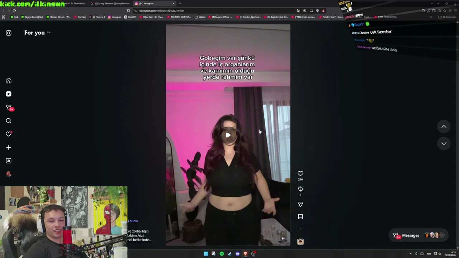Toggle the browser sidebar panel

(434, 11)
